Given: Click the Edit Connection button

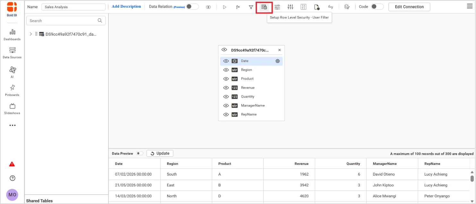Looking at the screenshot, I should 409,7.
